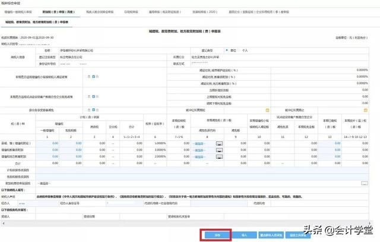Click the button right of 保存
The height and width of the screenshot is (242, 380).
(x=245, y=235)
